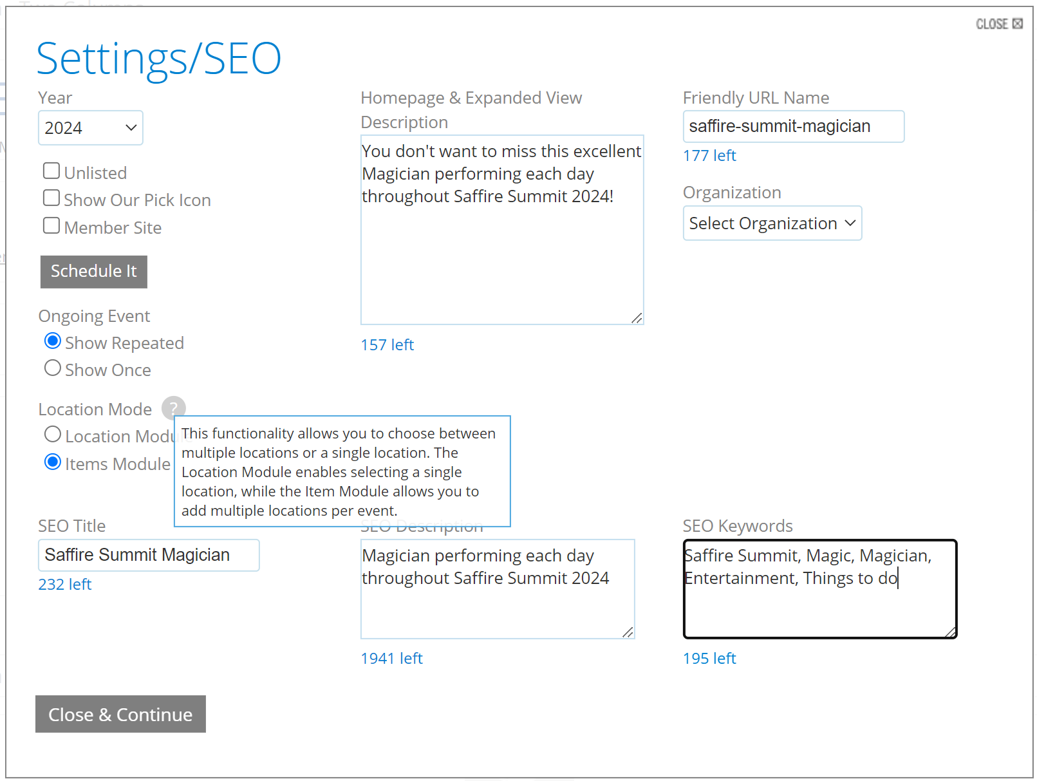This screenshot has height=781, width=1037.
Task: Click the Homepage & Expanded View Description textarea
Action: (502, 230)
